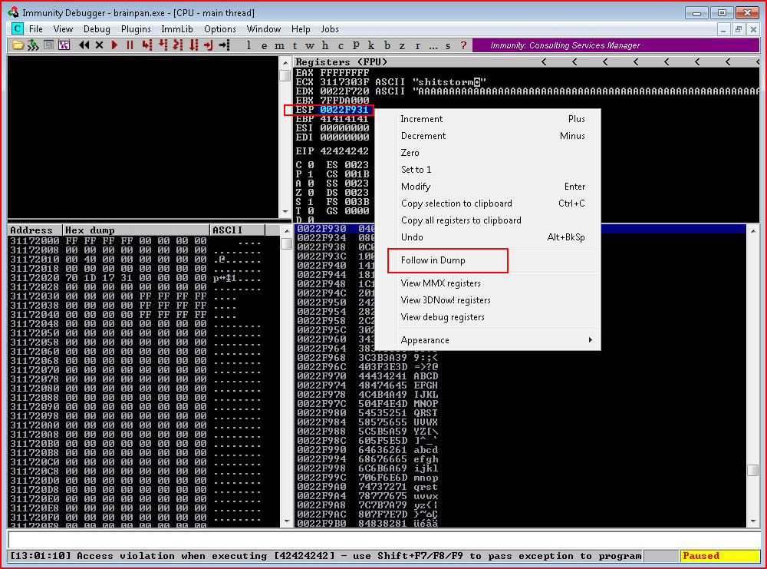Click the command input field at bottom
Screen dimensions: 767x569
point(384,540)
